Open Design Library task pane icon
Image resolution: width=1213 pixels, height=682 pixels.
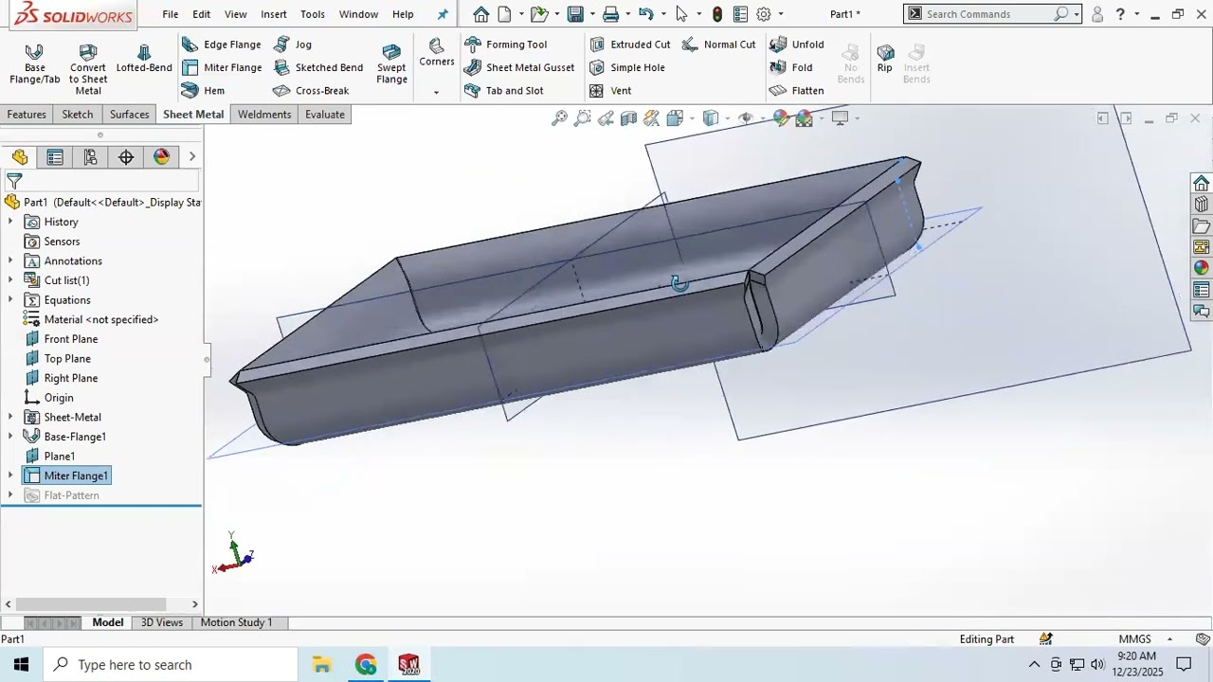click(1202, 205)
